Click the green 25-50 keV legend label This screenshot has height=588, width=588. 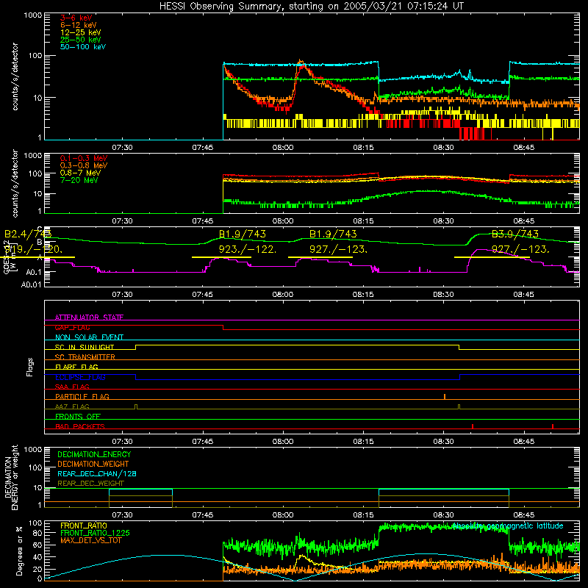[x=81, y=40]
